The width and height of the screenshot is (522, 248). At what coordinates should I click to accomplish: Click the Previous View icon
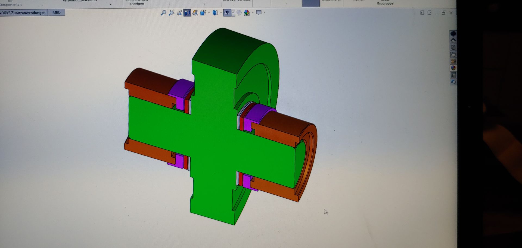[179, 13]
